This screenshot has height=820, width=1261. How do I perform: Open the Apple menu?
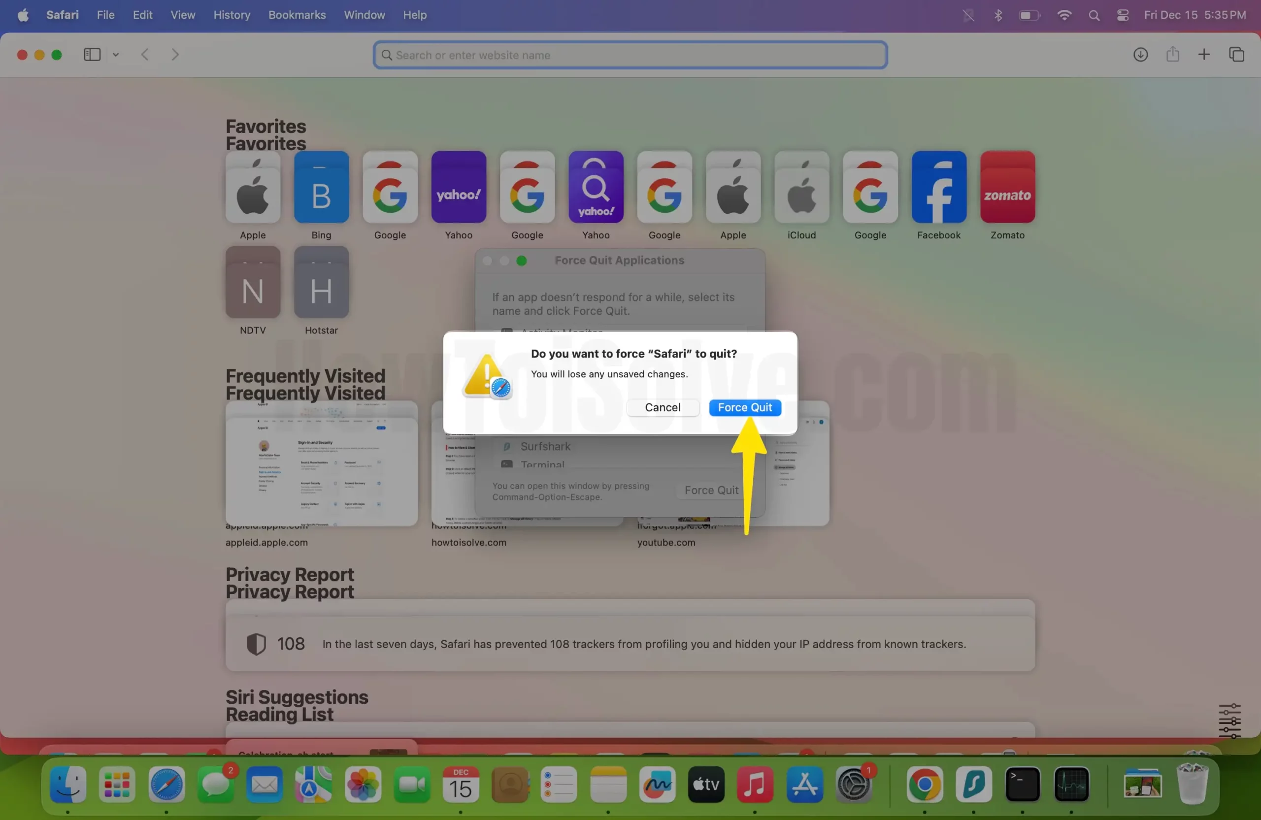[23, 15]
